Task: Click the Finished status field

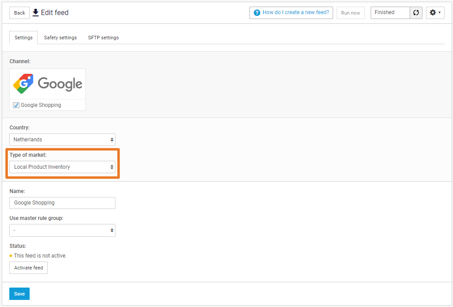Action: click(x=390, y=13)
